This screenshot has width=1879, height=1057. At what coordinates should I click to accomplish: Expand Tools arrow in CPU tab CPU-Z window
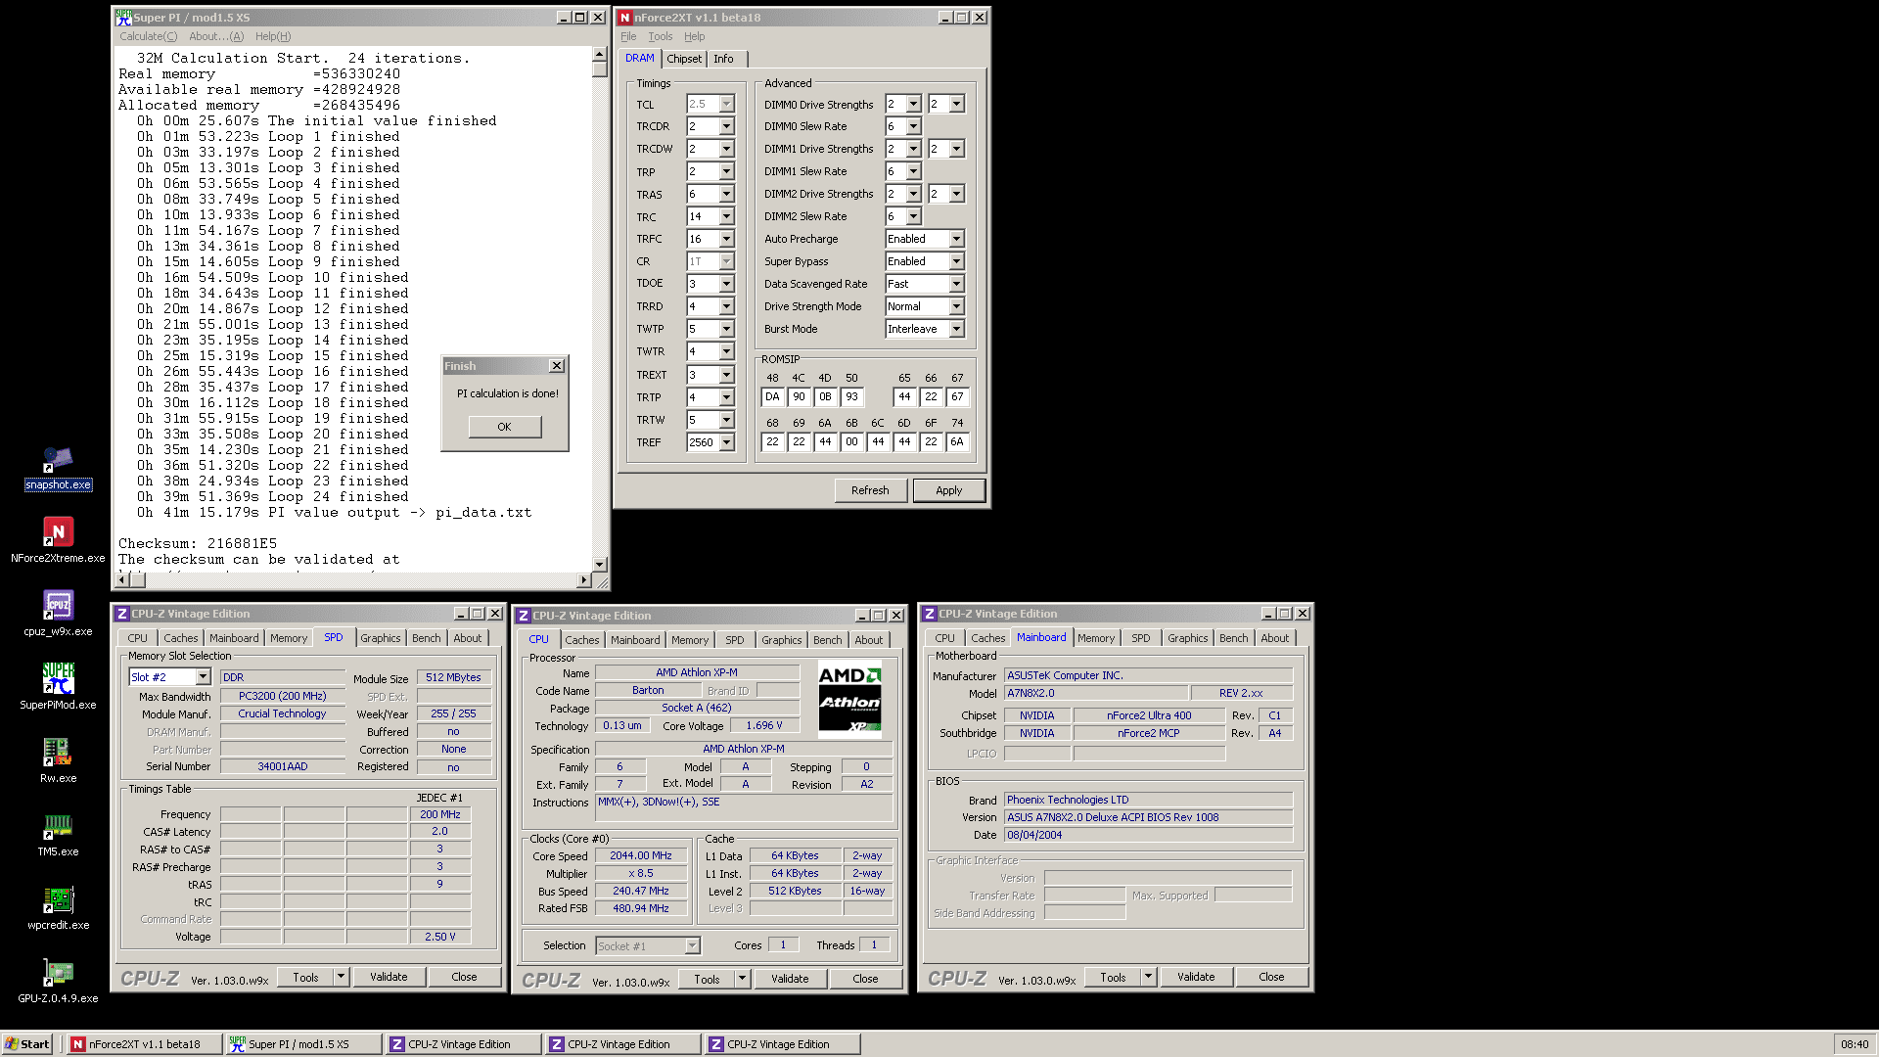(742, 979)
